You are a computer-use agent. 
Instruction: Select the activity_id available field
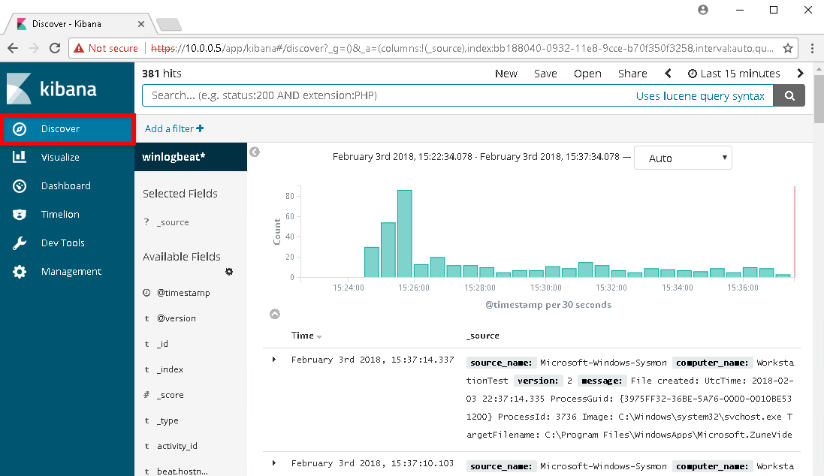(177, 446)
